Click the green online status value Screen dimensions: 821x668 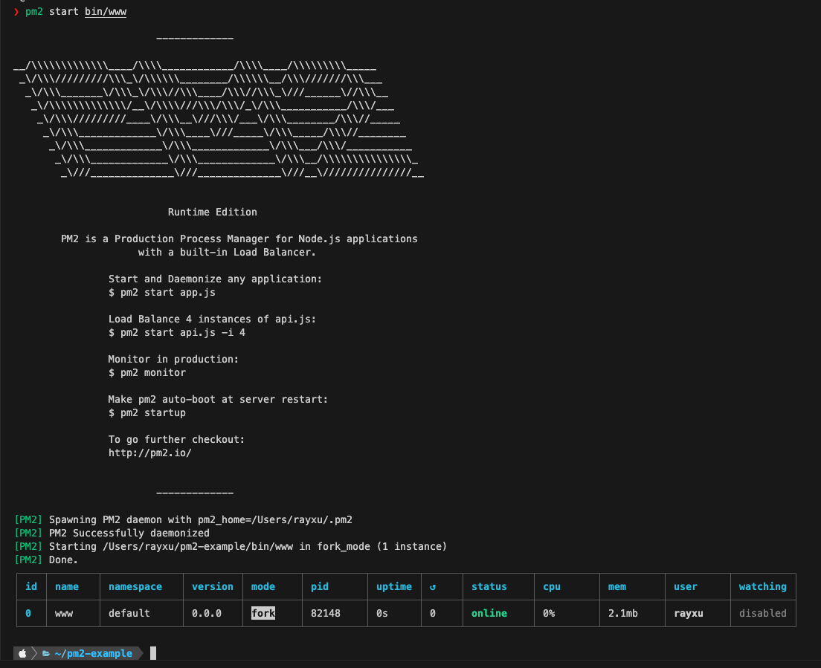point(489,613)
